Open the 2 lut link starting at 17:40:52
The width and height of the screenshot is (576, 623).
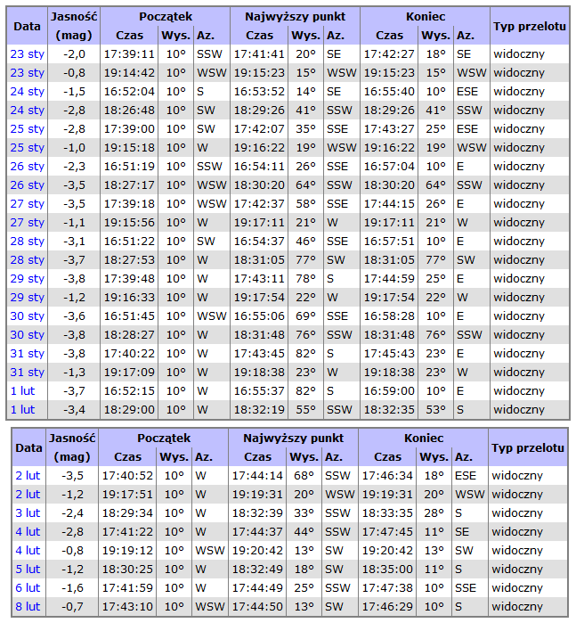[x=28, y=475]
